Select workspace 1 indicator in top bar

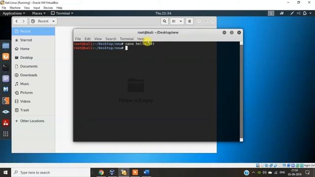[271, 13]
